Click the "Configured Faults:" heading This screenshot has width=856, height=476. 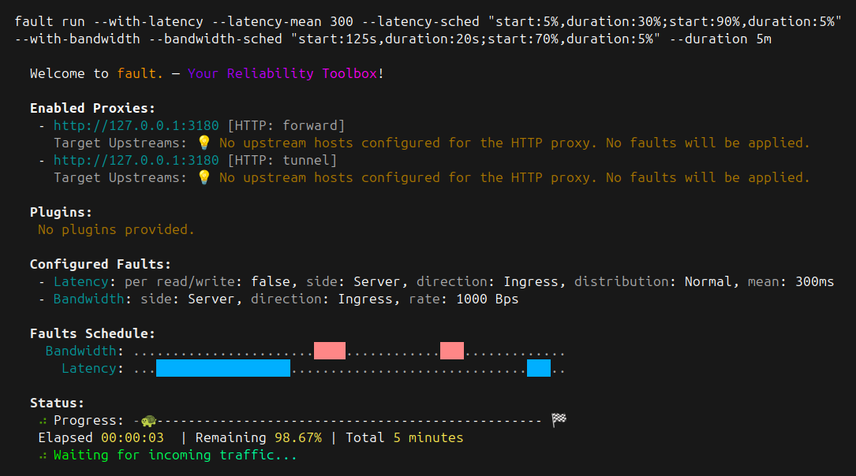click(x=100, y=265)
